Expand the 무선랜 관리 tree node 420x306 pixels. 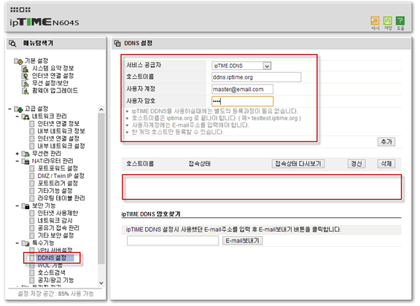[x=17, y=154]
